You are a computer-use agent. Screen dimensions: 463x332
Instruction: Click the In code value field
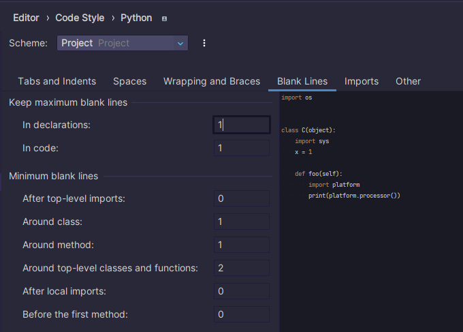242,148
